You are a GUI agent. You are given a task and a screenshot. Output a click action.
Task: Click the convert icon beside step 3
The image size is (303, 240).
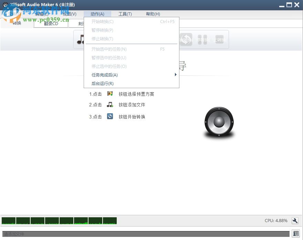point(110,116)
